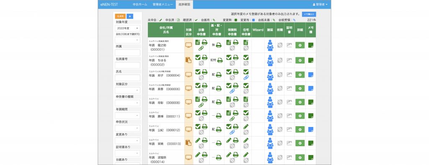This screenshot has height=165, width=429.
Task: Click 保険料申告書 document icon for 将彰 (000008)
Action: (229, 99)
